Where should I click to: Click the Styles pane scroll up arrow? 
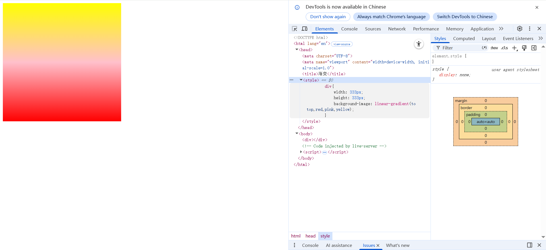[543, 47]
